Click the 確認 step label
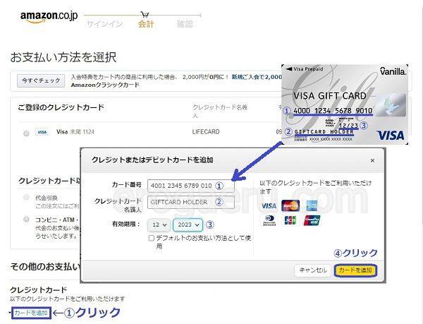This screenshot has height=324, width=423. point(185,24)
